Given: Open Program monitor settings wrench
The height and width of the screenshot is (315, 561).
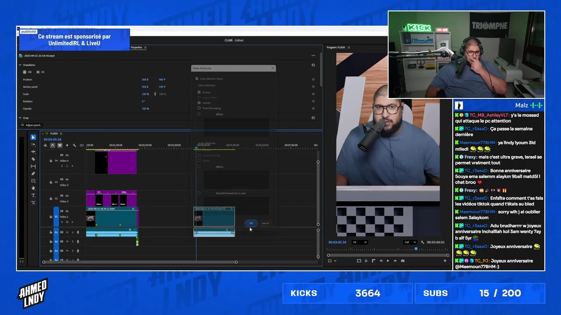Looking at the screenshot, I should 422,242.
